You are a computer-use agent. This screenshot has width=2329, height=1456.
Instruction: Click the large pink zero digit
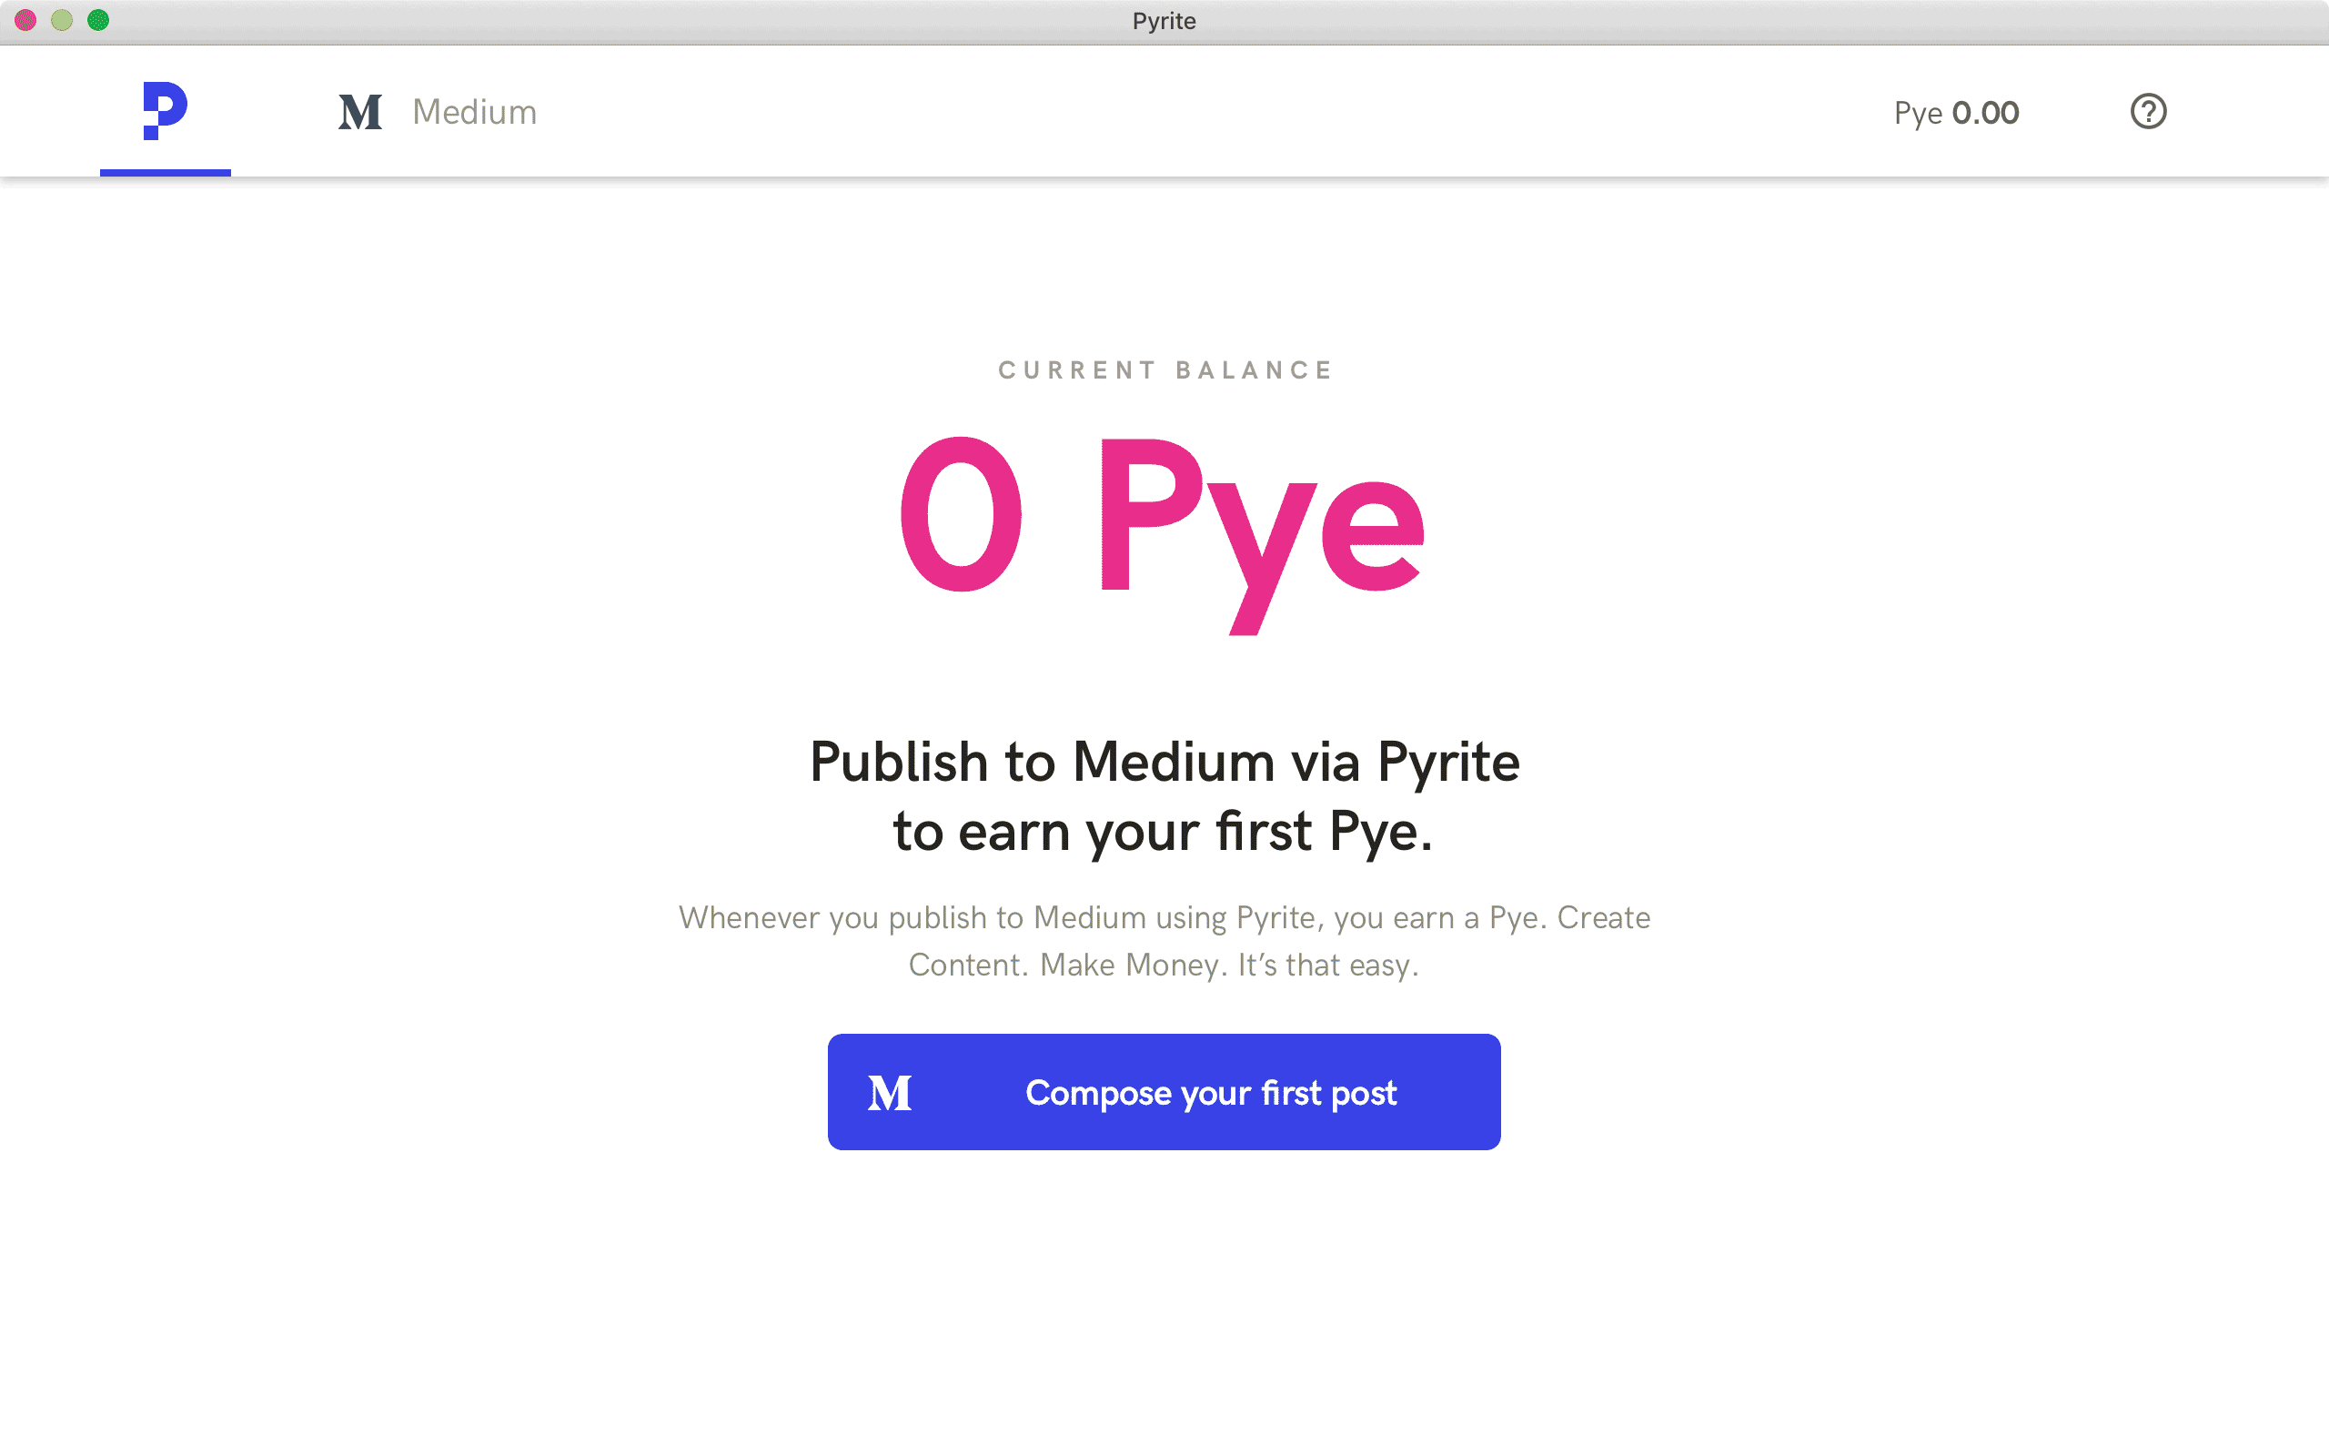click(x=961, y=514)
